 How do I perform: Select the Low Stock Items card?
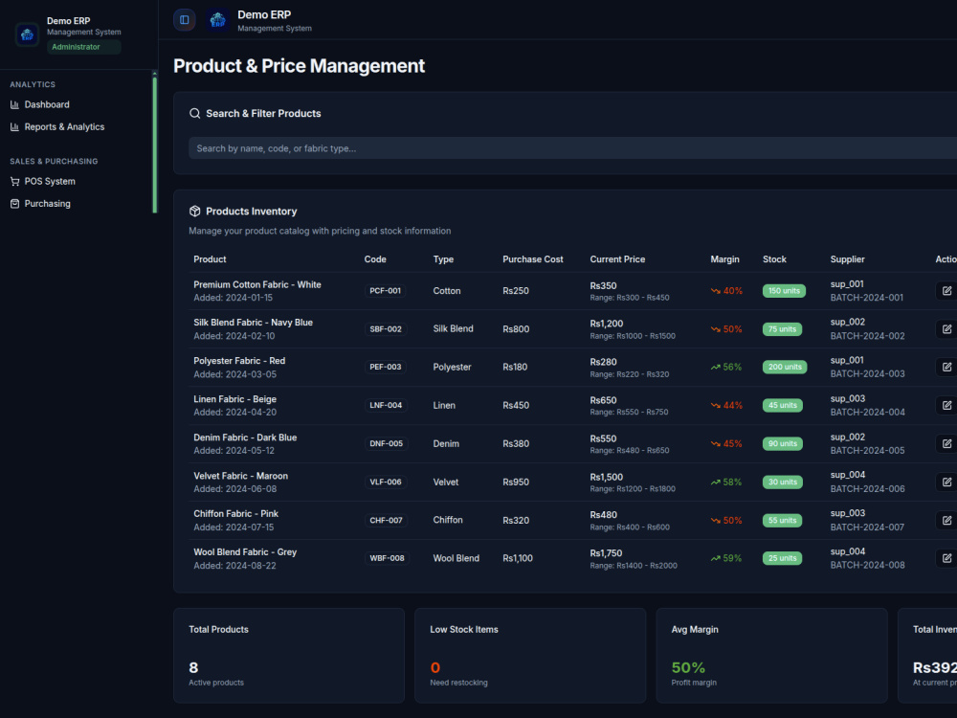pyautogui.click(x=530, y=655)
